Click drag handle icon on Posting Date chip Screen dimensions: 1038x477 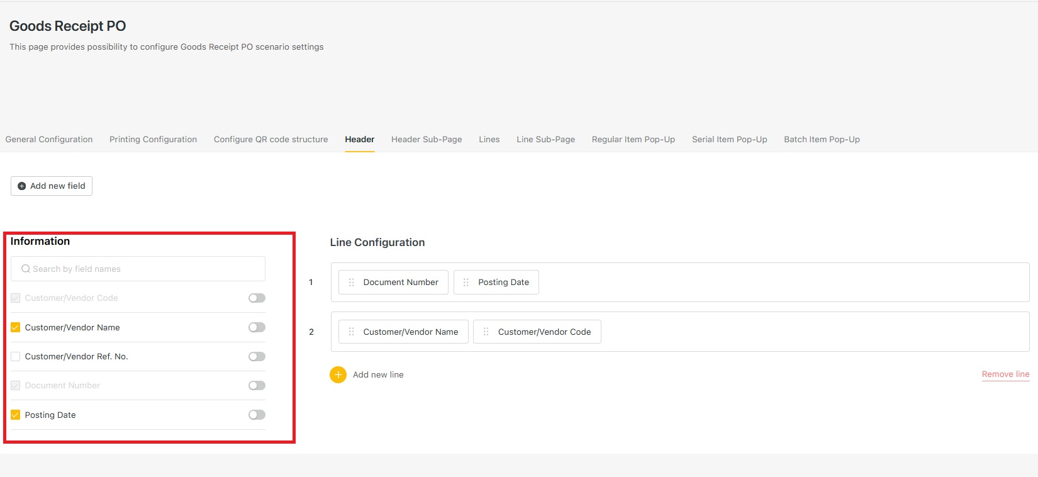point(466,283)
